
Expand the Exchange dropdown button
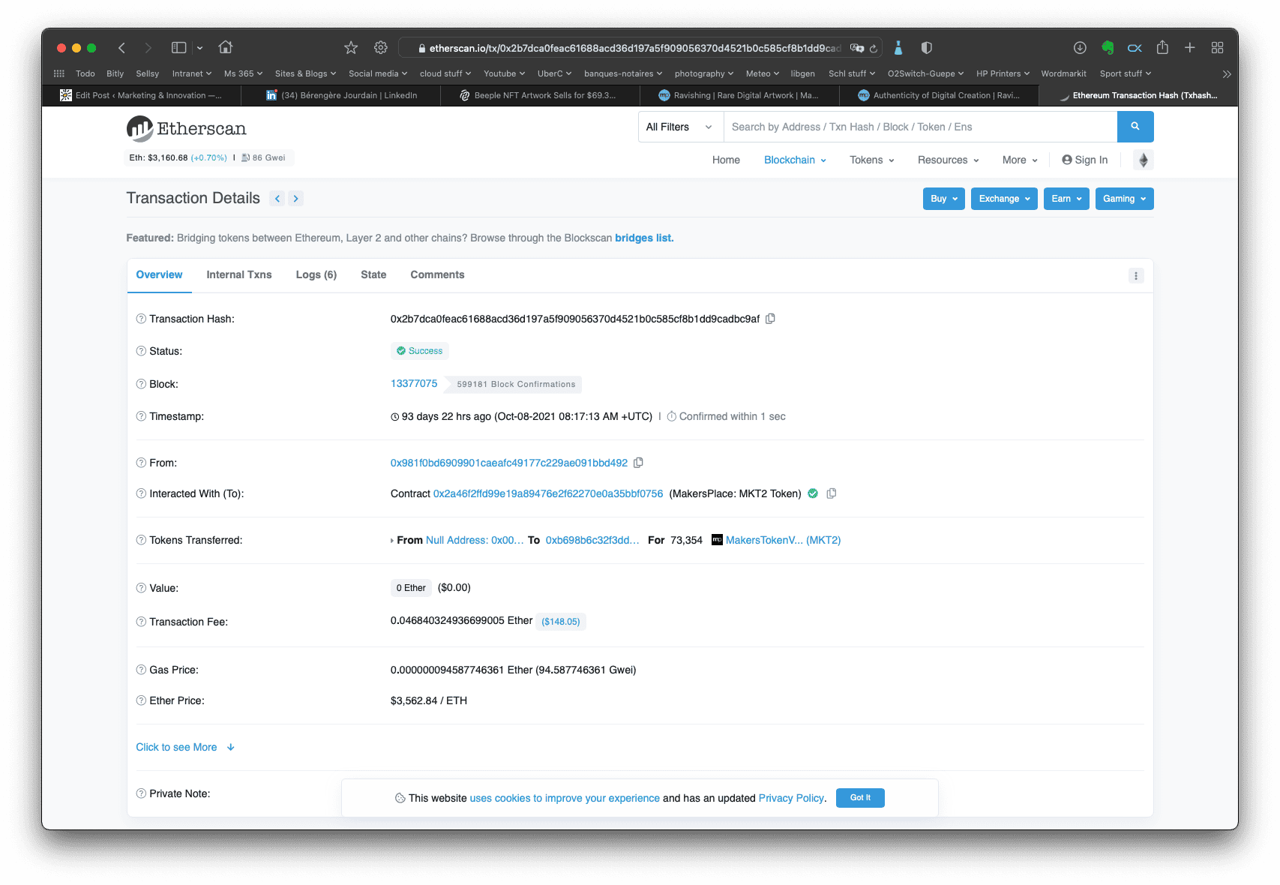1004,199
